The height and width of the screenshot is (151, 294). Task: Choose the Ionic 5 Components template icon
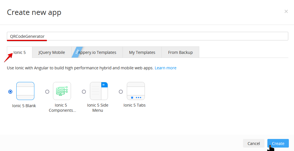(62, 91)
